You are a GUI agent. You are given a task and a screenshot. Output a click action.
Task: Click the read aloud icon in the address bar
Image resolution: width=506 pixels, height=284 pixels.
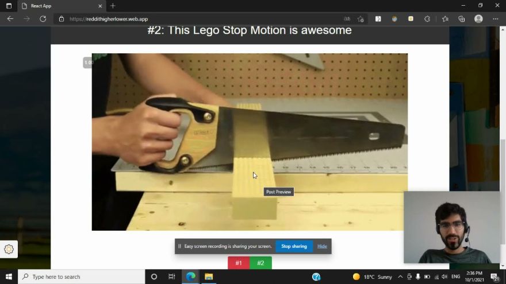pyautogui.click(x=347, y=19)
